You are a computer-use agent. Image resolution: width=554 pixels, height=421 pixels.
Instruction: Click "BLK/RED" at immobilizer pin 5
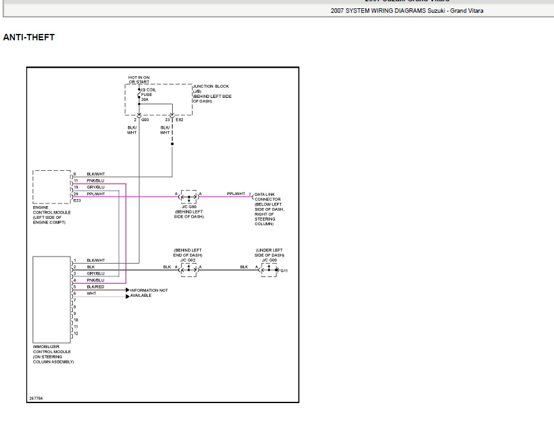95,287
